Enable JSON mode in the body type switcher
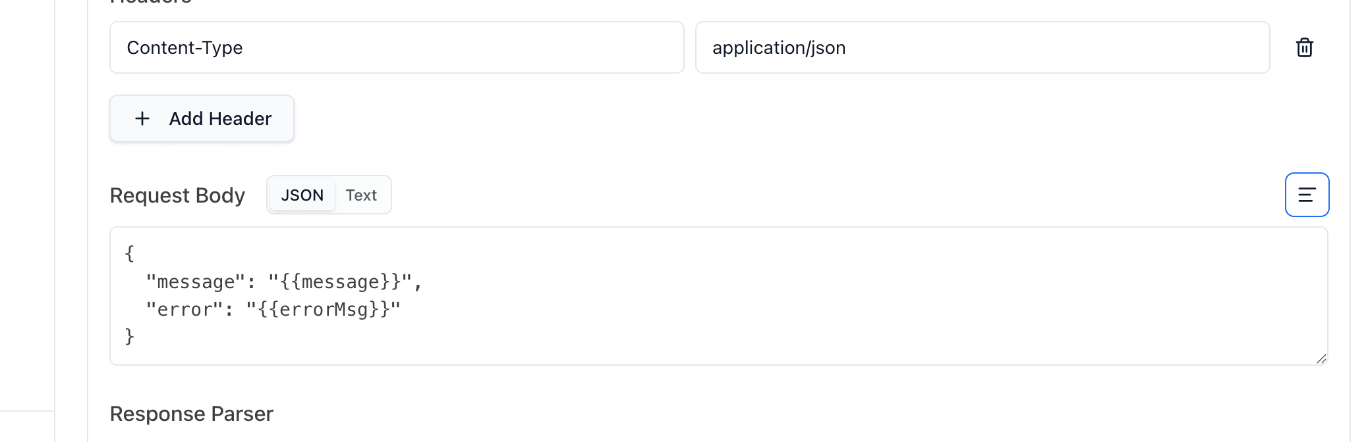The image size is (1368, 442). pos(302,195)
